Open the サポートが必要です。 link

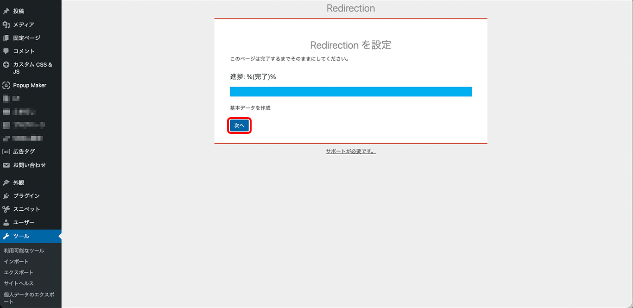point(350,151)
